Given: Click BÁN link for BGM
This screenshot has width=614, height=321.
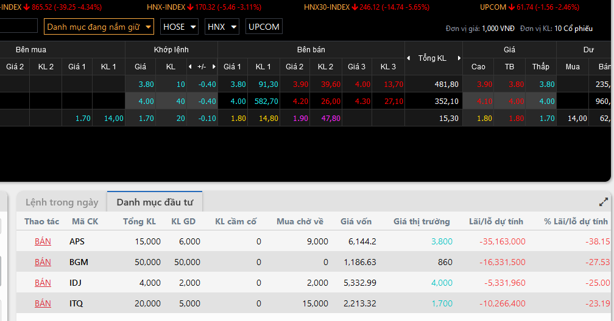Looking at the screenshot, I should 43,262.
